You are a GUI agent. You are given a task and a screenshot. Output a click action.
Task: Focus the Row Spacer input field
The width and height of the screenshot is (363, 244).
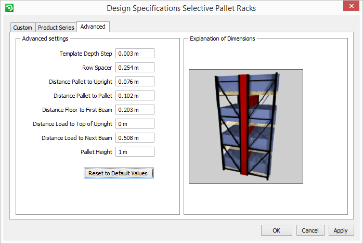coord(135,68)
